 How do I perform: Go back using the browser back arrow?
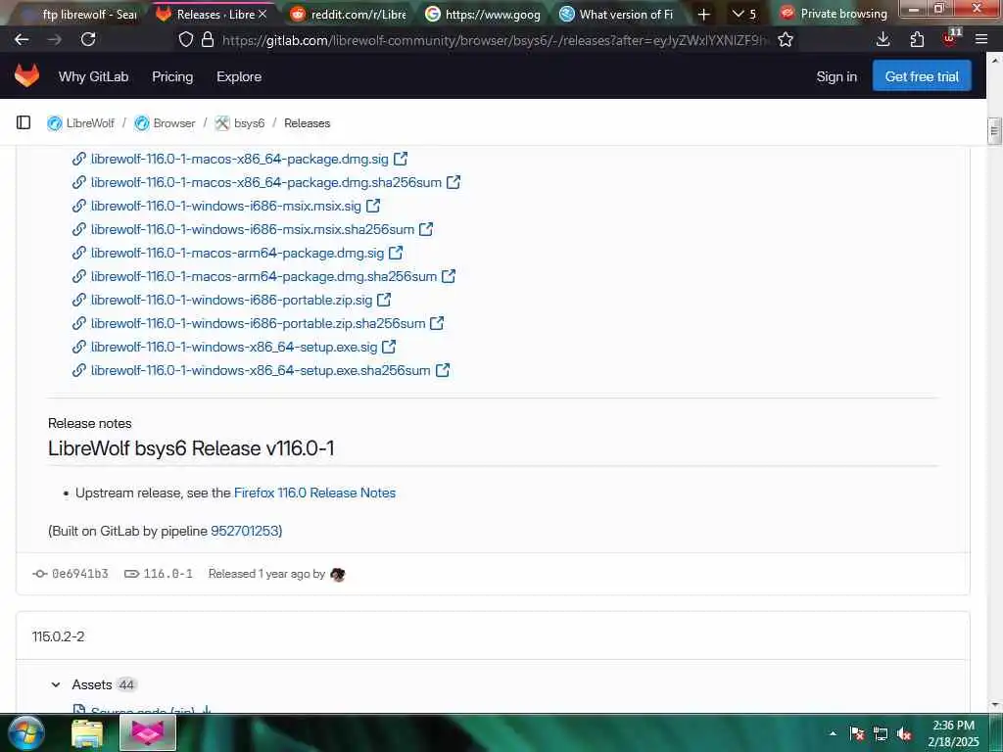tap(22, 39)
